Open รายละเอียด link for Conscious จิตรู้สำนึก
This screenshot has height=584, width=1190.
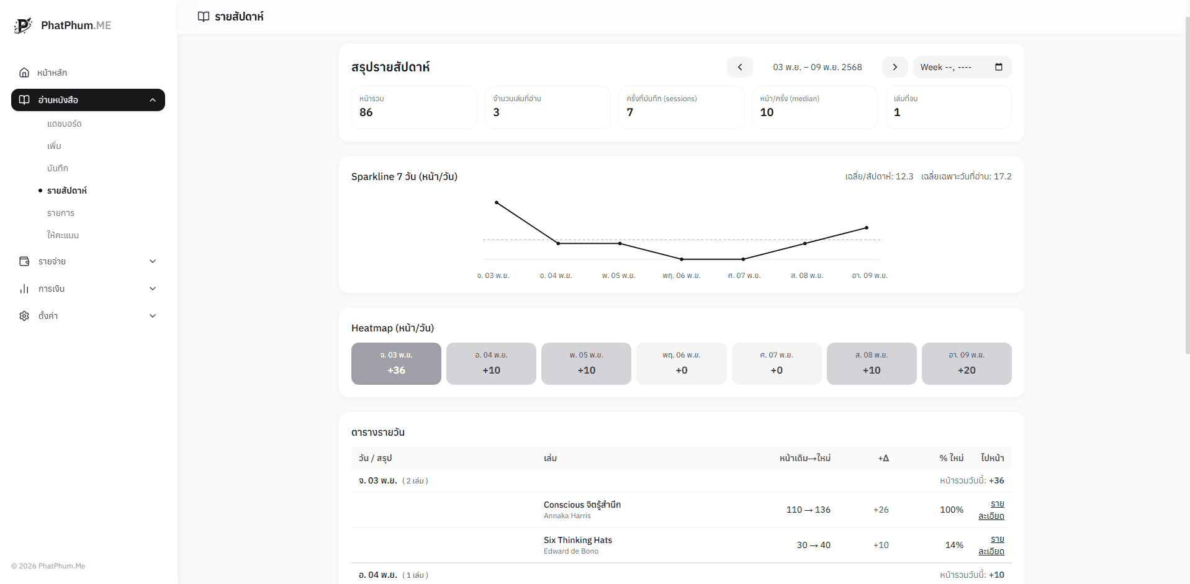[991, 510]
